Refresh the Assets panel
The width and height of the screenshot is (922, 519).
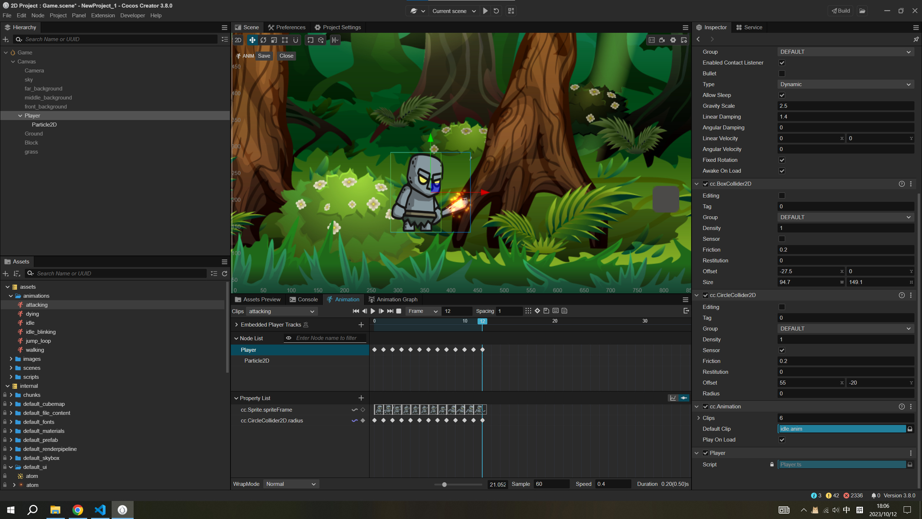pyautogui.click(x=224, y=274)
